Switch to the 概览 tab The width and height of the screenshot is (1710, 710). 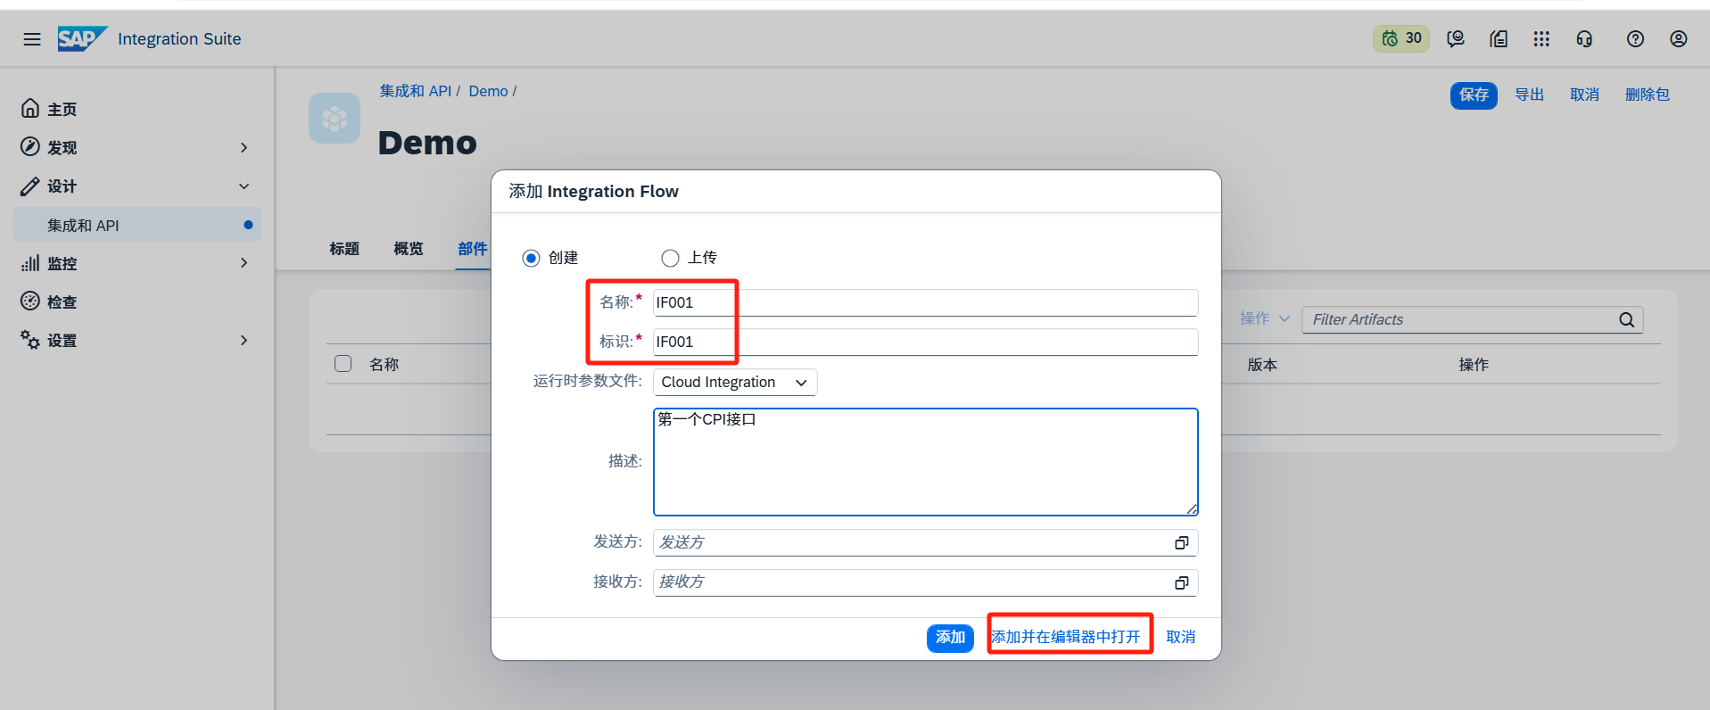(409, 249)
